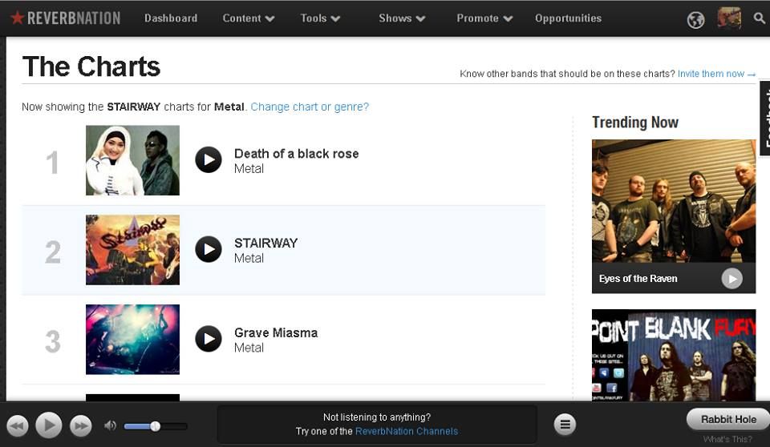Go to the Dashboard page
The height and width of the screenshot is (447, 770).
(170, 18)
